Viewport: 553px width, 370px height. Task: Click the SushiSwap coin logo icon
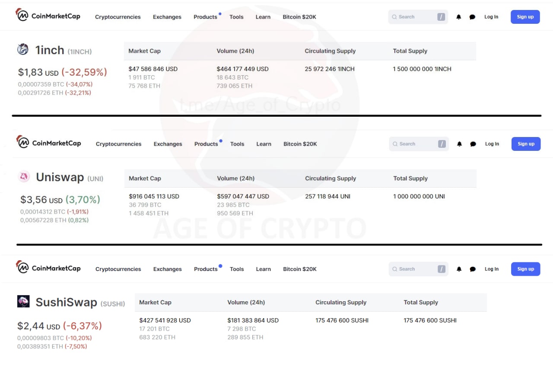point(23,301)
